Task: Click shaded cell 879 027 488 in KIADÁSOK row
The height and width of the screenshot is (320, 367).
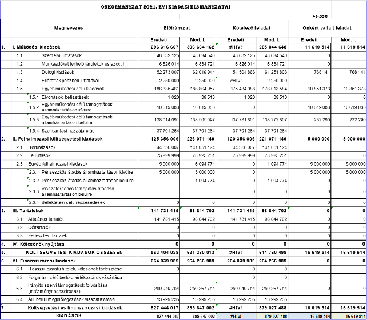Action: [x=272, y=316]
